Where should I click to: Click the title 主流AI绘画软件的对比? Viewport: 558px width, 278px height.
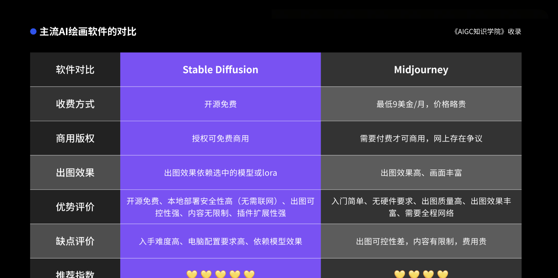pyautogui.click(x=88, y=32)
